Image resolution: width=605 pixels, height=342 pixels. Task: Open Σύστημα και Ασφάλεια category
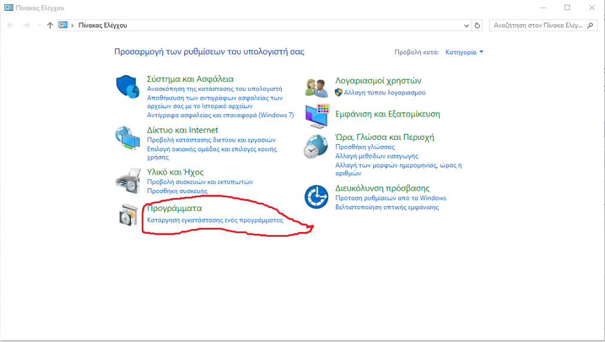coord(190,79)
